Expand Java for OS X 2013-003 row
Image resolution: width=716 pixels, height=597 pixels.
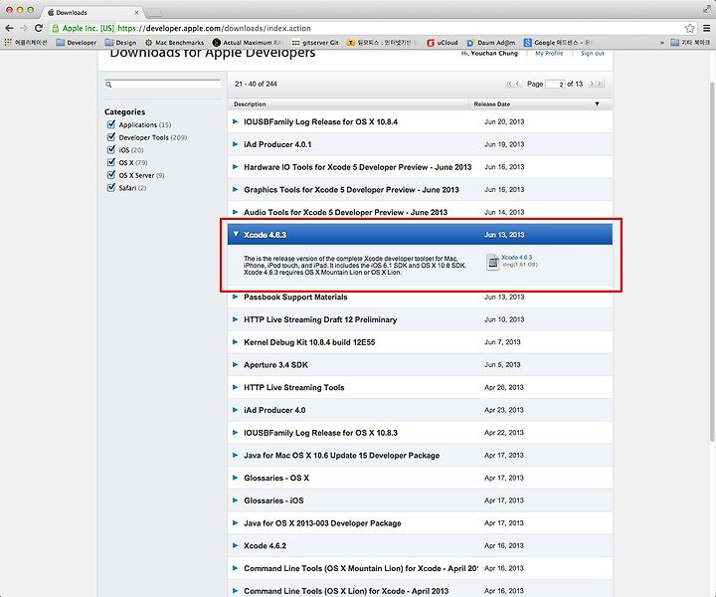[235, 523]
